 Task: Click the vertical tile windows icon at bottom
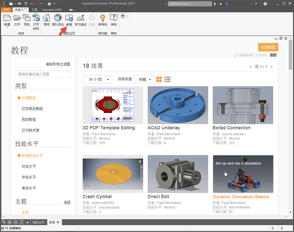coord(21,222)
